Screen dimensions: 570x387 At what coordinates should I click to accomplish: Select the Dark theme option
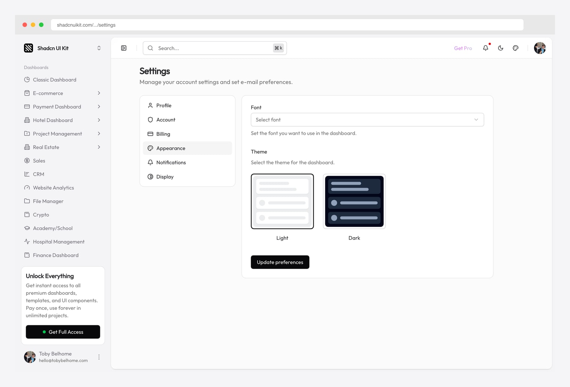[x=354, y=201]
